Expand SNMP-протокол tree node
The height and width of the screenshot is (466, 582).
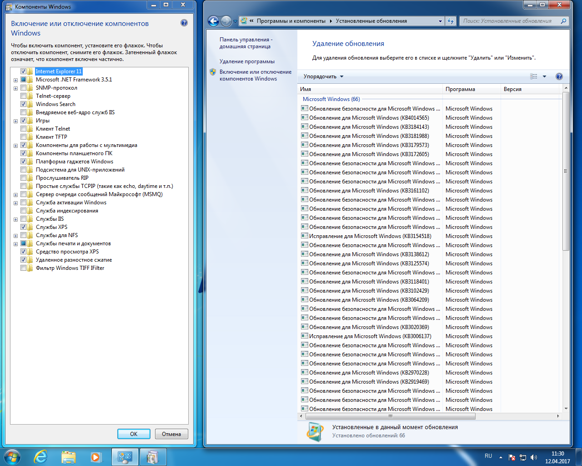[15, 88]
